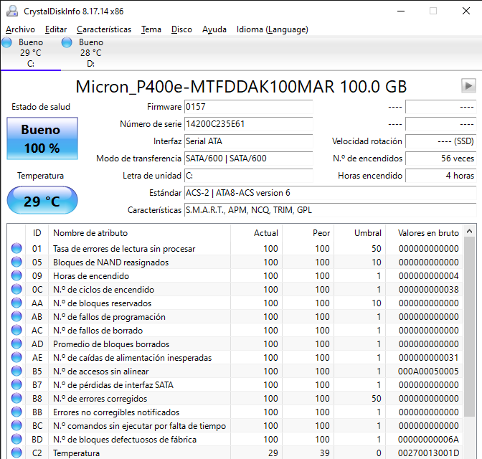Select row 'N.º de fallos de borrado'
The image size is (482, 459).
tap(235, 330)
